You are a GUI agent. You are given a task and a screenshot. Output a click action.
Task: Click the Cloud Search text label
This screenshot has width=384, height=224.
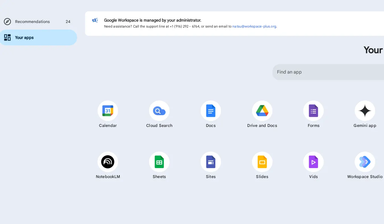(159, 125)
